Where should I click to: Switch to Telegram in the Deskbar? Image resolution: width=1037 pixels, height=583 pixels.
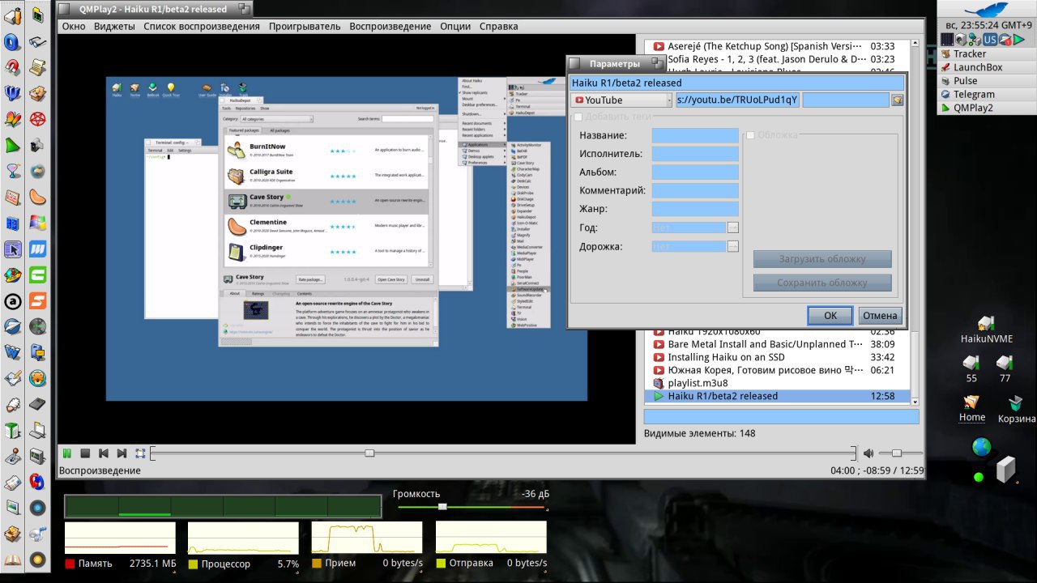pos(986,94)
